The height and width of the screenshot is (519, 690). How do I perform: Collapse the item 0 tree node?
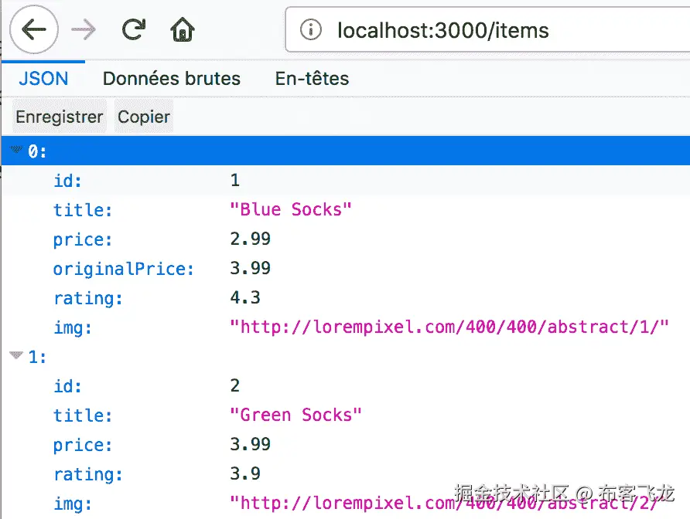click(16, 151)
